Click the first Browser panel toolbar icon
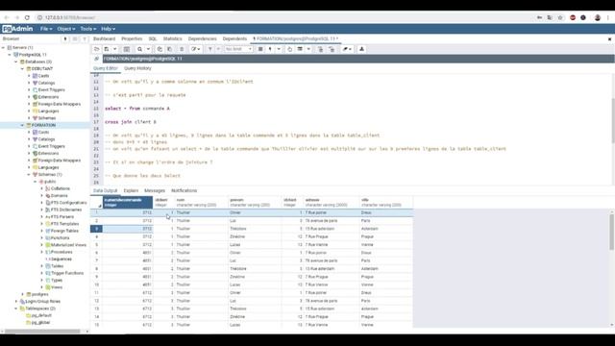 click(x=65, y=38)
